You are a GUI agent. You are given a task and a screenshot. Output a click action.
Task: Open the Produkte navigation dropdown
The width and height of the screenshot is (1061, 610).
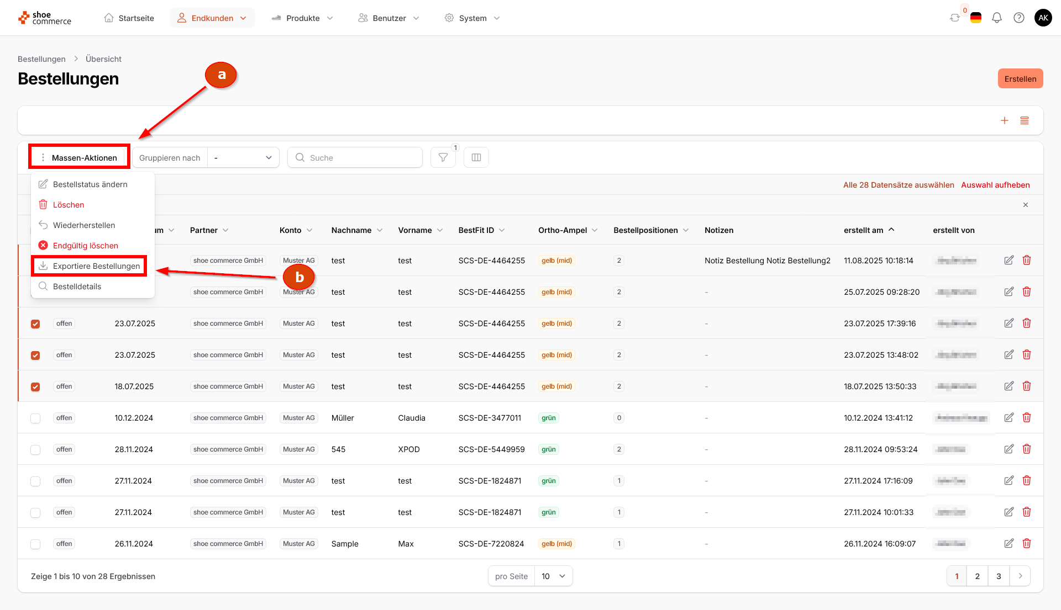(303, 18)
